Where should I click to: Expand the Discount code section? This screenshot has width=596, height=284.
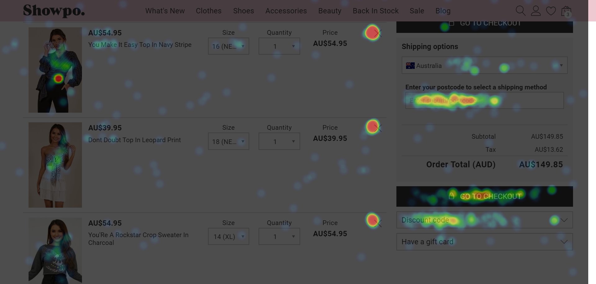coord(484,220)
